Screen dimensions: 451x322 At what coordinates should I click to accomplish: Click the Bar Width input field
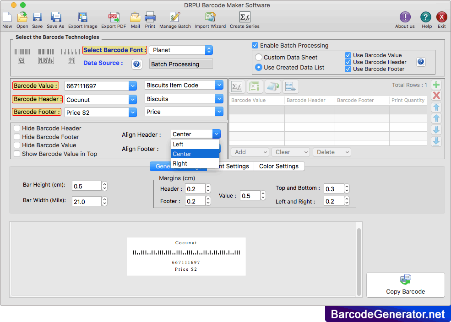[86, 201]
